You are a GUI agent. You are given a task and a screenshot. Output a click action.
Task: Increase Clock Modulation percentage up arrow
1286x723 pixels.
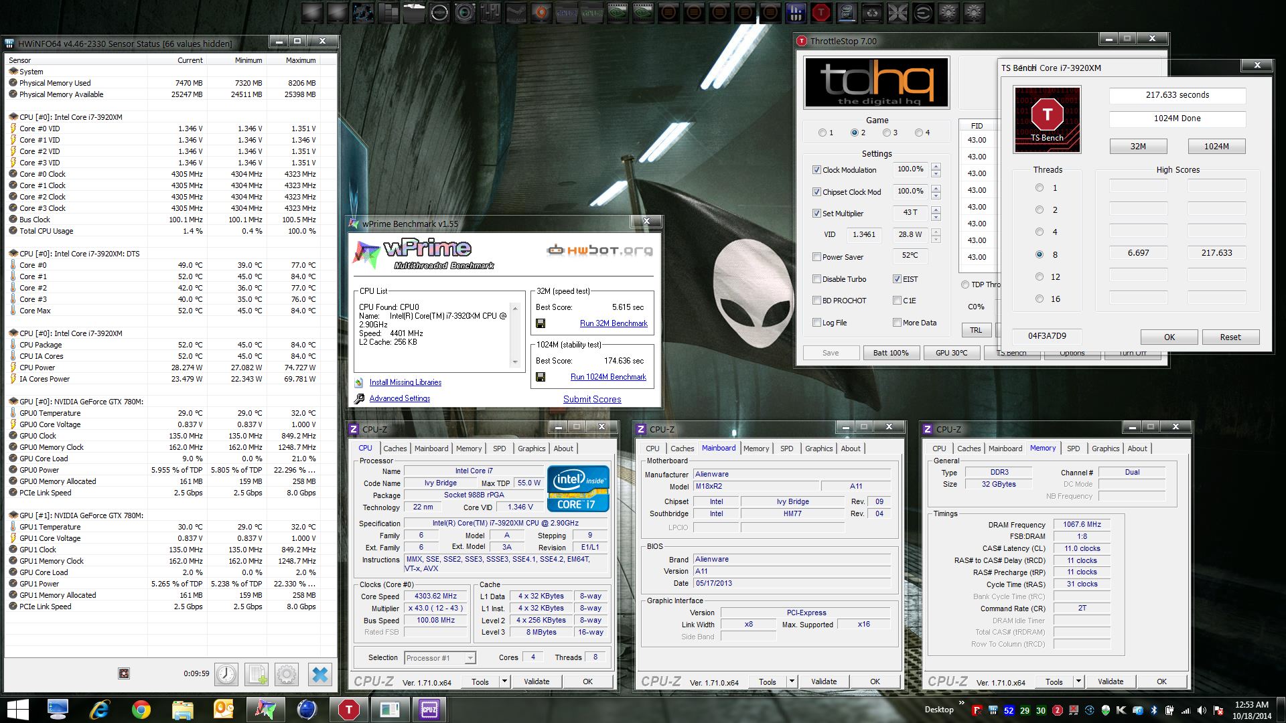tap(936, 166)
